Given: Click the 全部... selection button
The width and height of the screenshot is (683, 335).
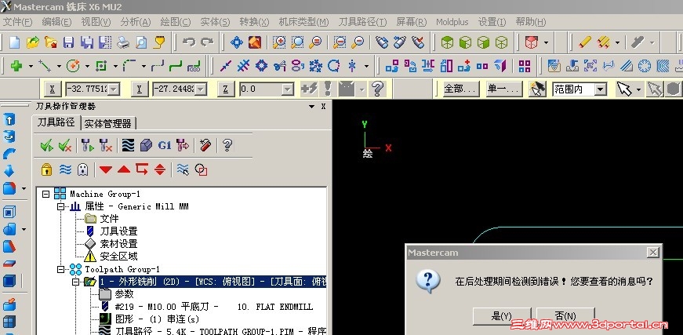Looking at the screenshot, I should click(x=461, y=89).
